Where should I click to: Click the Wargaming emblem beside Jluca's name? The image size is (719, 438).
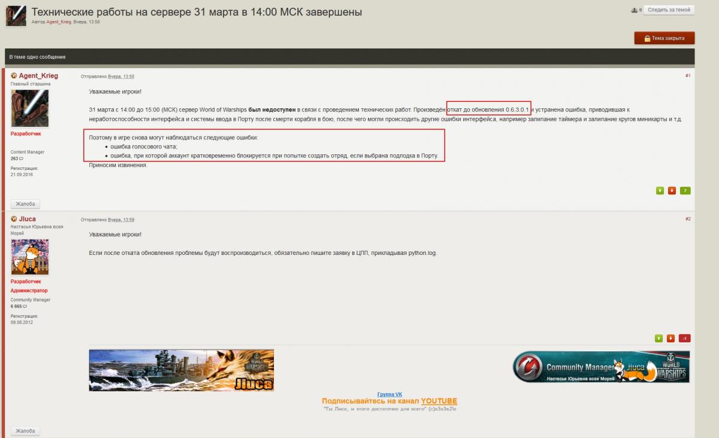14,219
